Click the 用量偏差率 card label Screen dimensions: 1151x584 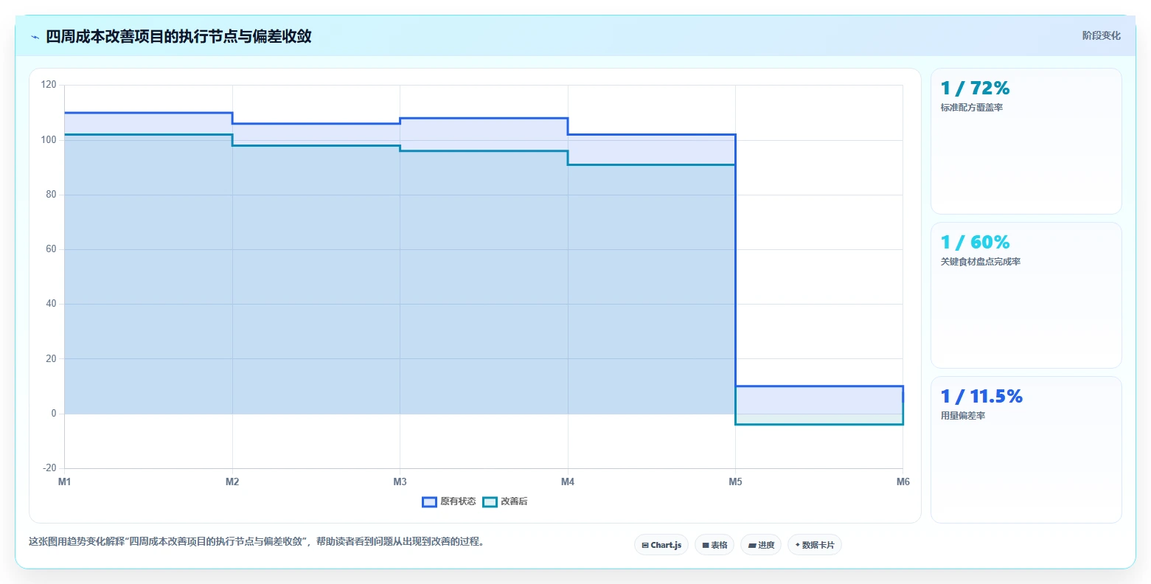click(x=963, y=416)
